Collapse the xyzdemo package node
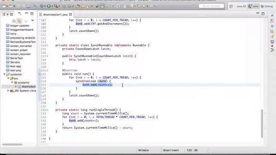Image resolution: width=276 pixels, height=155 pixels. click(12, 83)
